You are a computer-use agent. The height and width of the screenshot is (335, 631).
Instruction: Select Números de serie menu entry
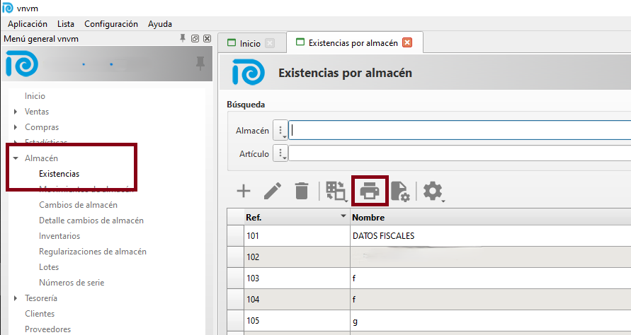pyautogui.click(x=72, y=283)
